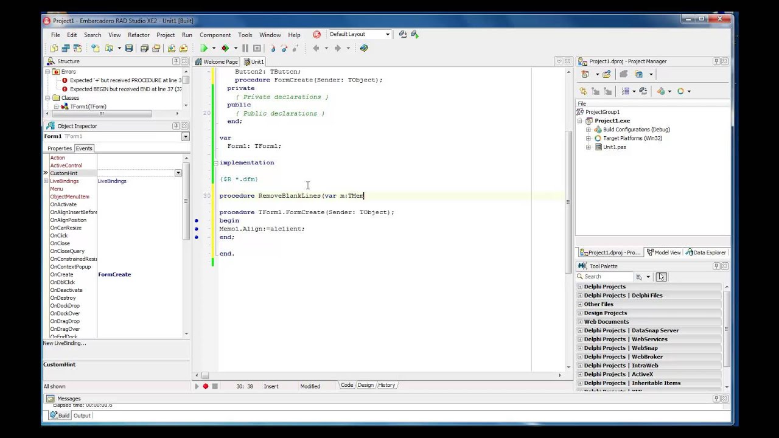The image size is (779, 438).
Task: Click the Sort list icon in Project Manager
Action: pyautogui.click(x=626, y=91)
